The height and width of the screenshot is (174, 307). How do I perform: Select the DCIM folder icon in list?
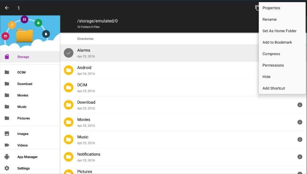tap(69, 88)
